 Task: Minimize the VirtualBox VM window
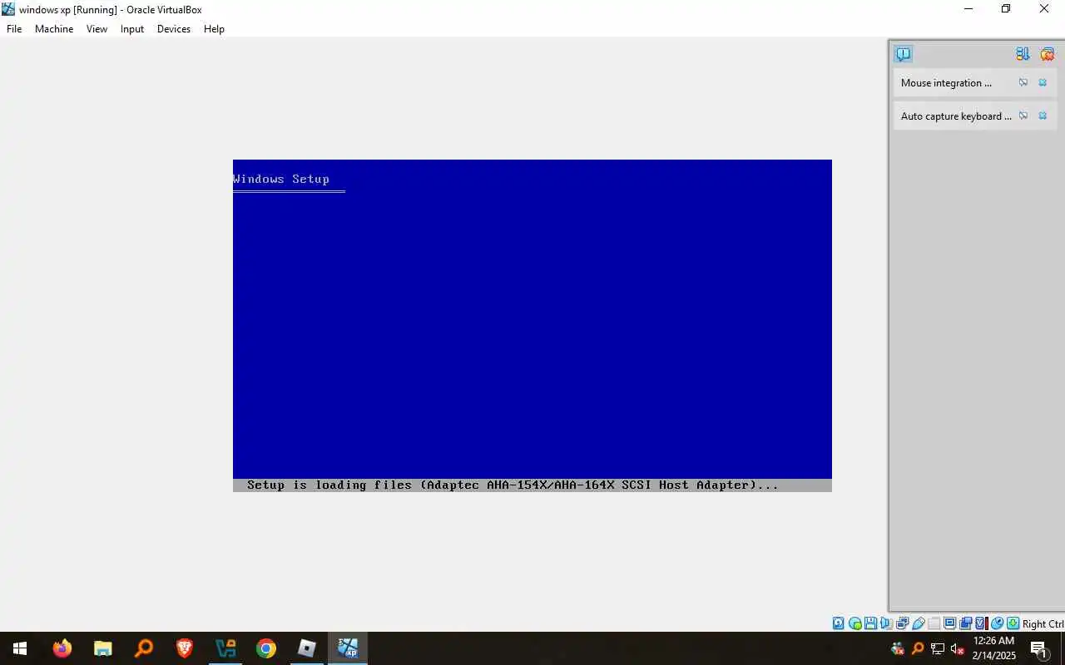pos(968,9)
